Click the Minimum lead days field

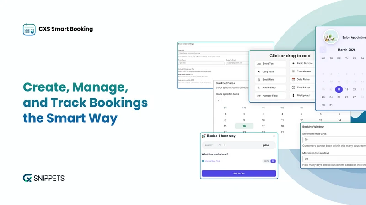tap(334, 140)
